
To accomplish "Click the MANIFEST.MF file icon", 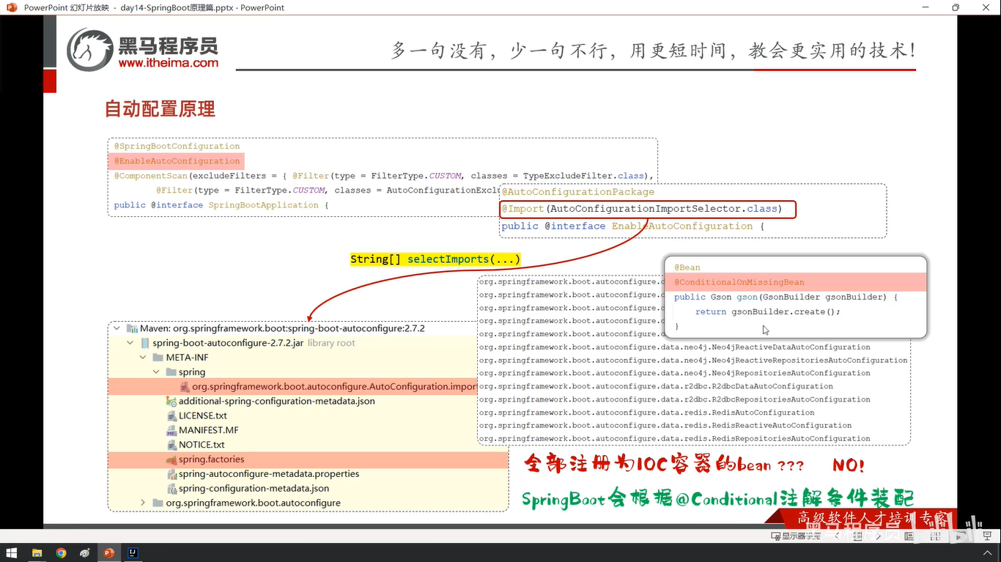I will 172,430.
